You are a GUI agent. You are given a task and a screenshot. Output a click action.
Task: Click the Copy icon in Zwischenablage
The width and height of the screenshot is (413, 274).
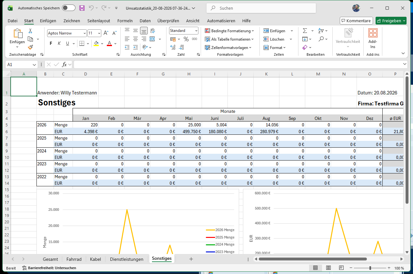31,39
